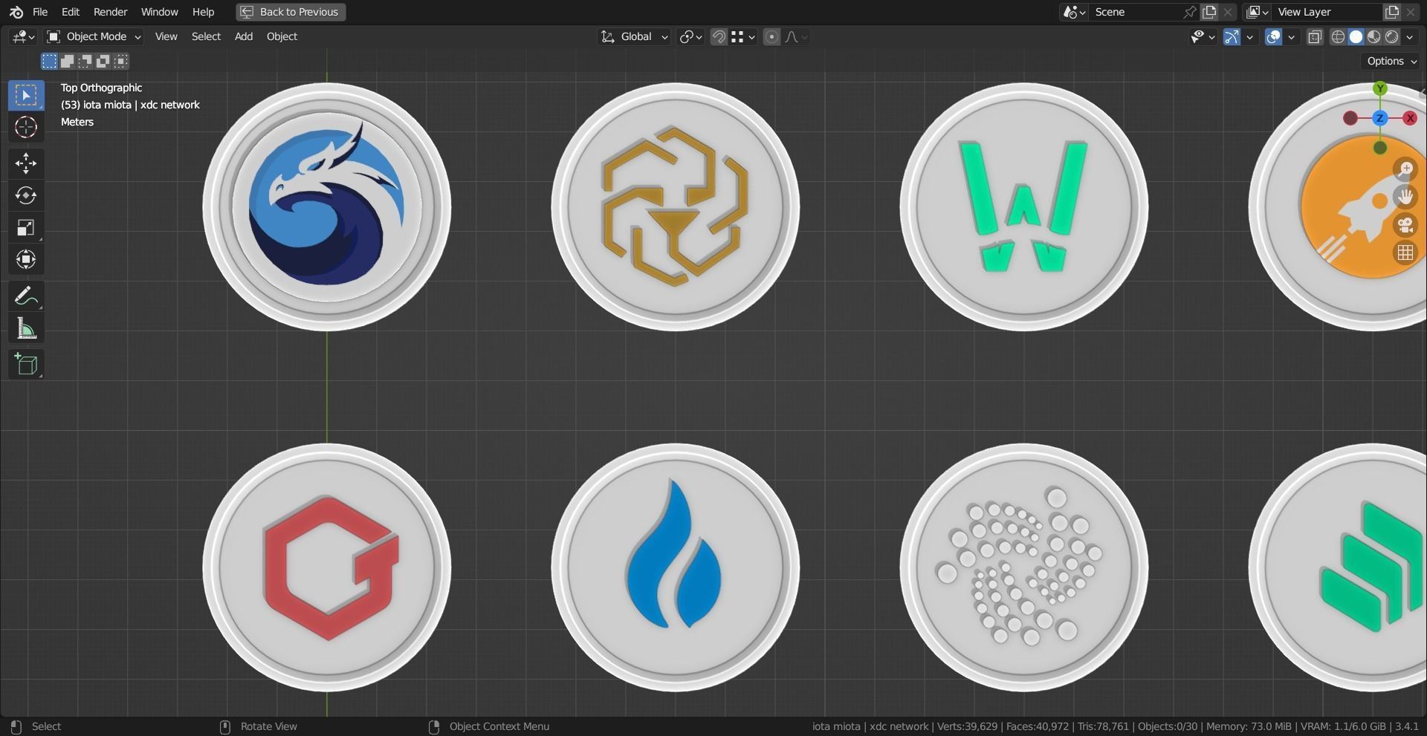Viewport: 1427px width, 736px height.
Task: Click Back to Previous button
Action: tap(291, 12)
